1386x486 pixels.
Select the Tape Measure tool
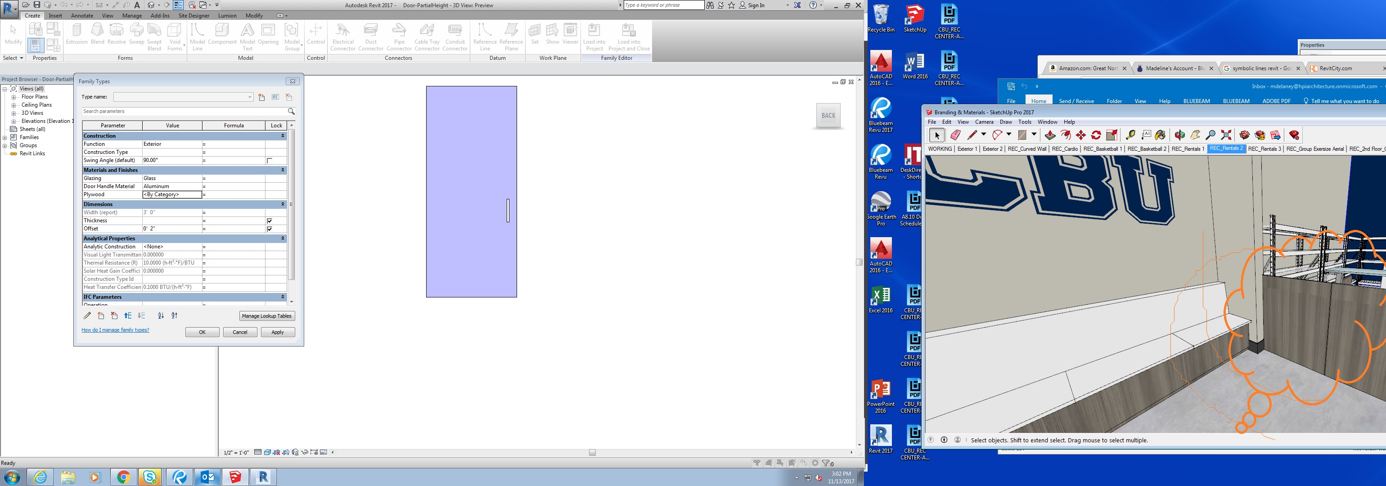click(x=1130, y=135)
